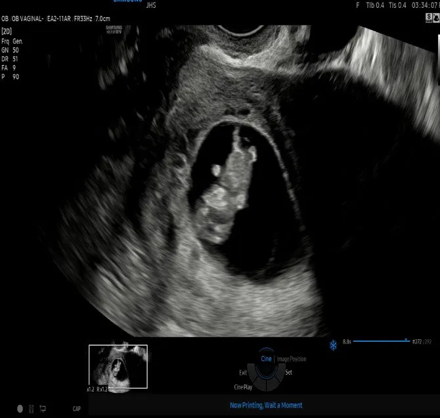Click the Frq Gen. frequency parameter
The width and height of the screenshot is (440, 418).
pos(12,41)
